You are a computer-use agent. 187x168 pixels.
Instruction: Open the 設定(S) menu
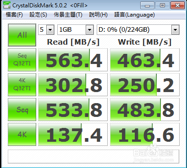pyautogui.click(x=38, y=15)
